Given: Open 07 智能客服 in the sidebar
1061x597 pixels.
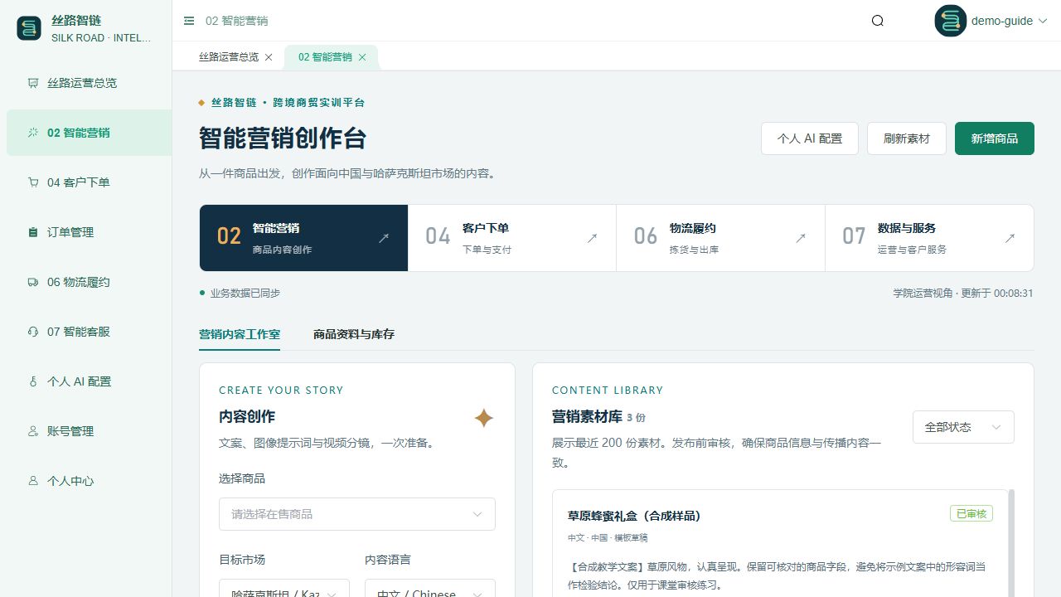Looking at the screenshot, I should click(89, 332).
